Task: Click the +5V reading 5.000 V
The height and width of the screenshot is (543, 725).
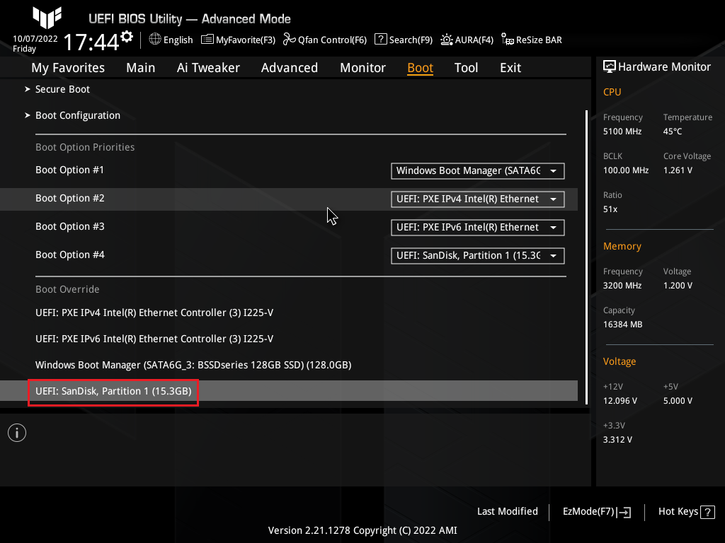Action: click(x=678, y=401)
